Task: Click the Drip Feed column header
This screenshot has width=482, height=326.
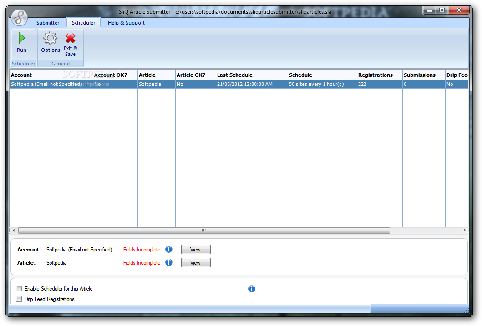Action: click(457, 75)
